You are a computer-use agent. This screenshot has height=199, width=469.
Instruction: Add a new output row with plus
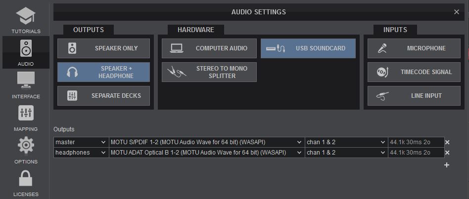[x=447, y=165]
